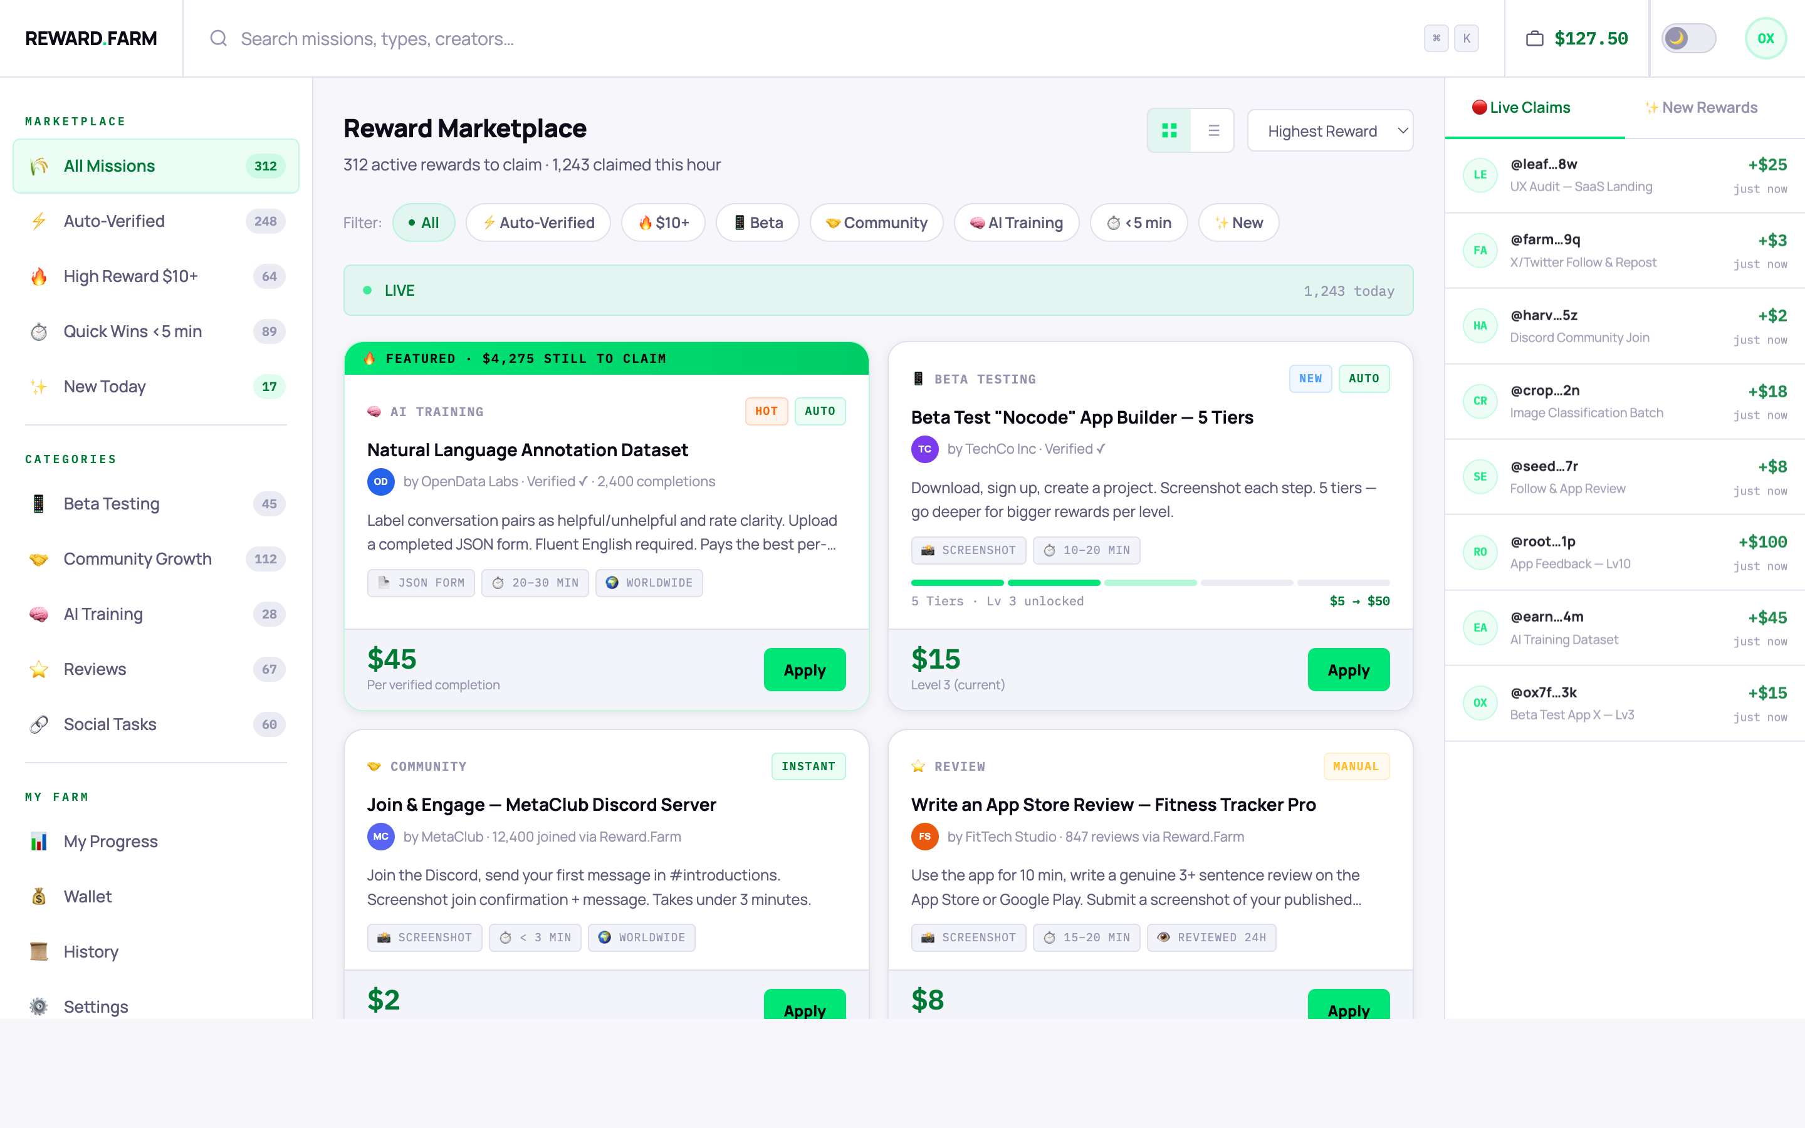Click the search magnifier icon

pyautogui.click(x=218, y=38)
